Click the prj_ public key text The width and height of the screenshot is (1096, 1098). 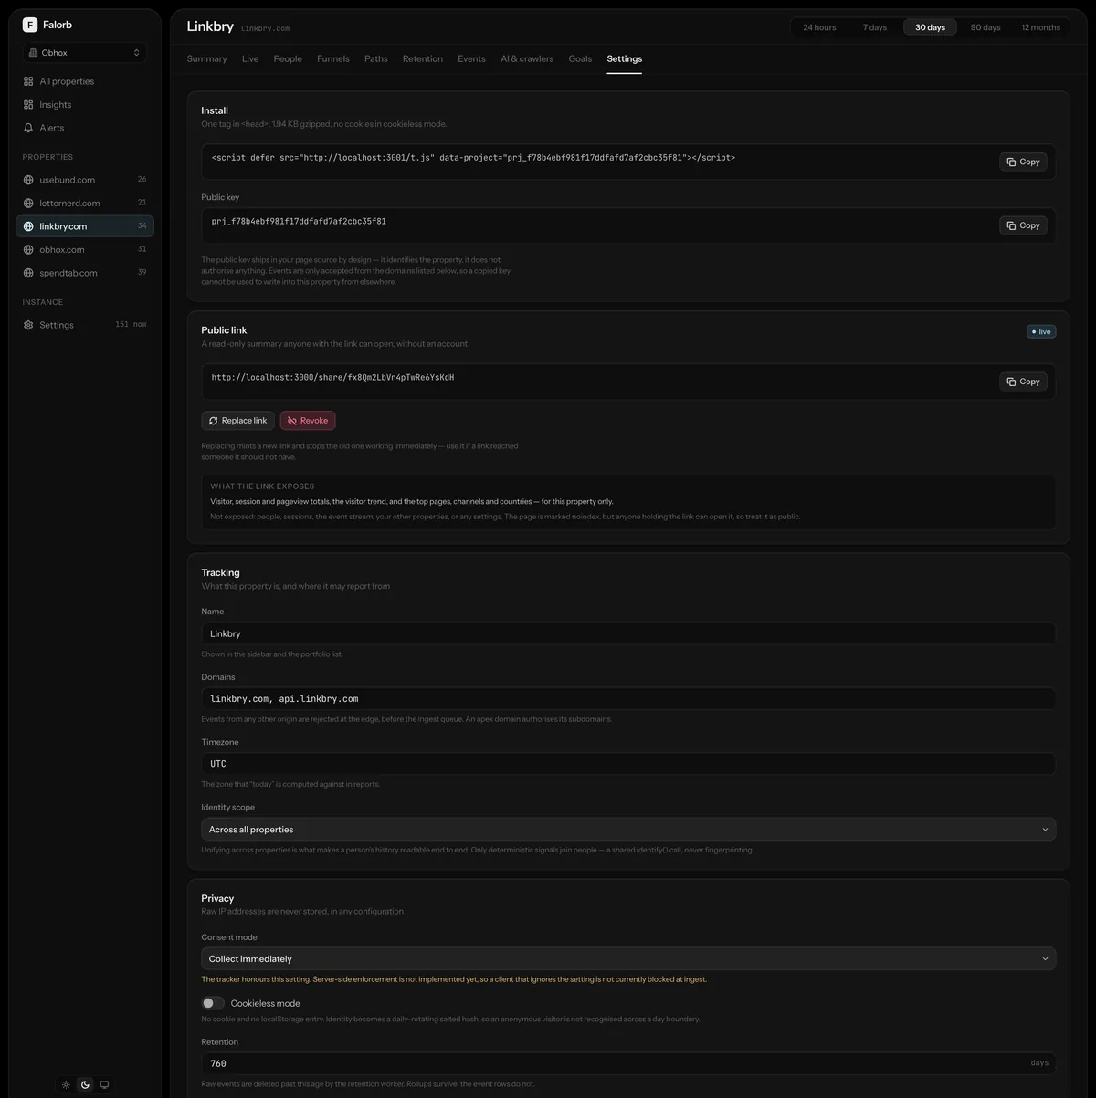point(299,222)
